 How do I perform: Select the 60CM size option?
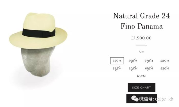pos(133,69)
